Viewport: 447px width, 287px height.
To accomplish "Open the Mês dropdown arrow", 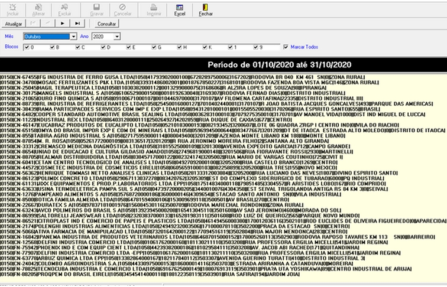I will point(73,37).
